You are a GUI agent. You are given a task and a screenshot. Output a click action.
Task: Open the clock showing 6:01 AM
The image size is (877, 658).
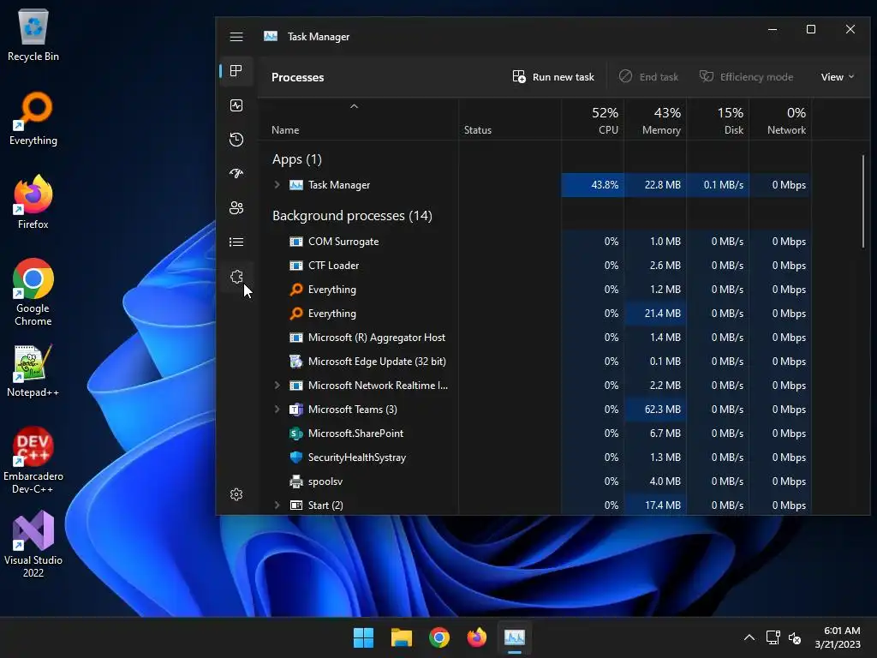[838, 637]
